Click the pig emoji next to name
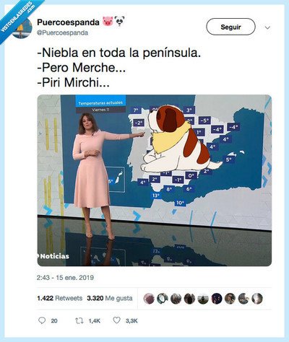The image size is (289, 342). (108, 22)
